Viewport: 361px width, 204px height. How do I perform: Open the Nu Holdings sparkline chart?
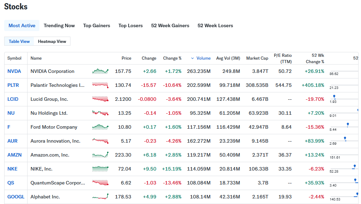100,113
